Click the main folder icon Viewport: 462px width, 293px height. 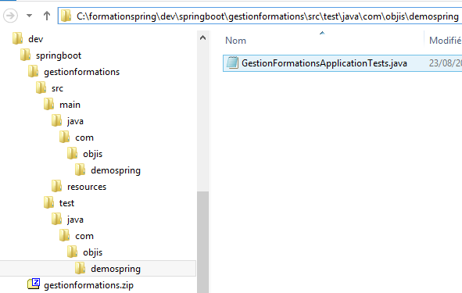click(x=49, y=104)
